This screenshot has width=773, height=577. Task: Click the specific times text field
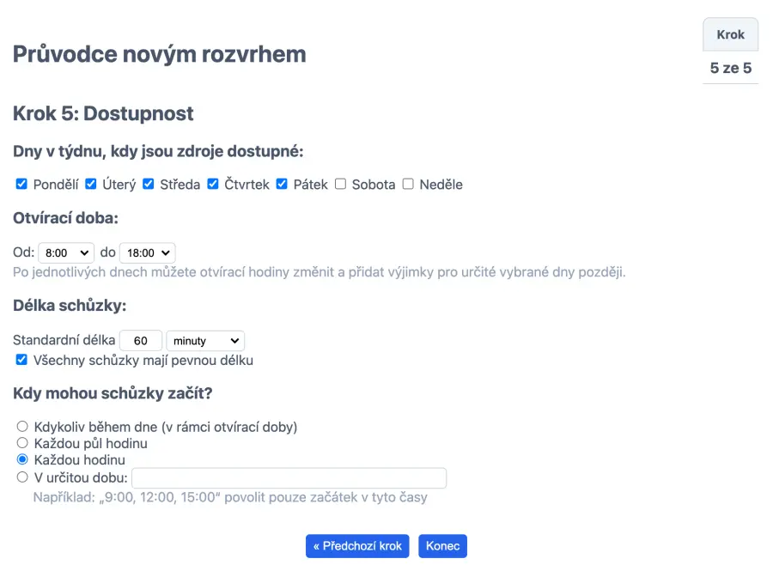(289, 477)
